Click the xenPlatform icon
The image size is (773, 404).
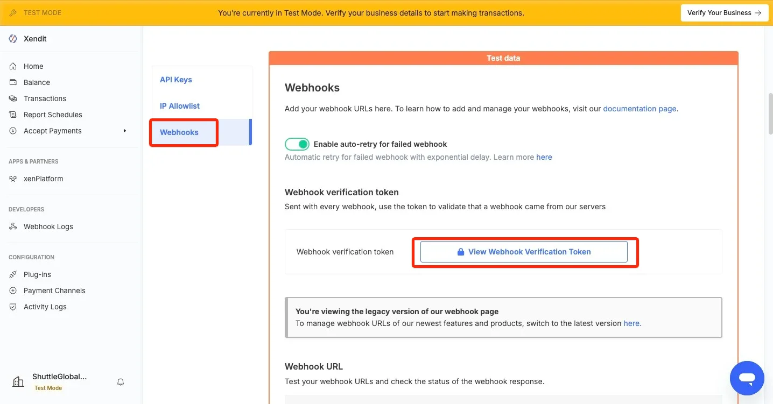click(x=13, y=179)
